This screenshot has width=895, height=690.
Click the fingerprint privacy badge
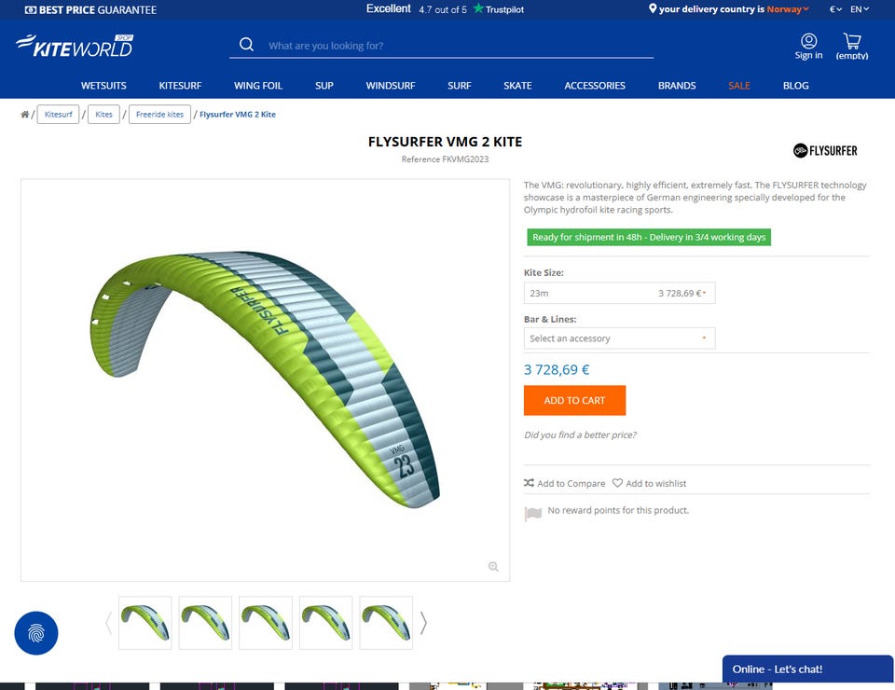point(36,633)
